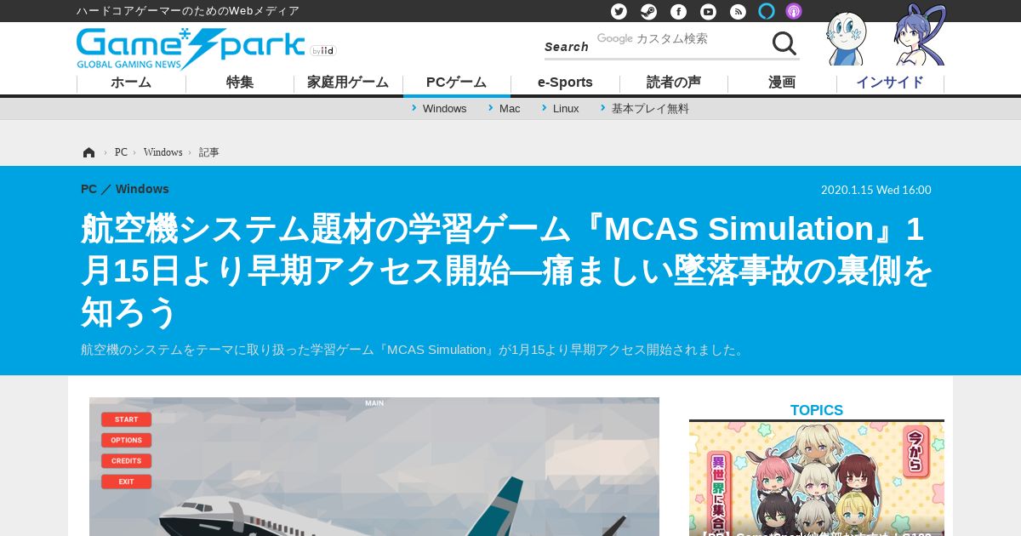Click the blue-haired girl mascot

(x=920, y=35)
